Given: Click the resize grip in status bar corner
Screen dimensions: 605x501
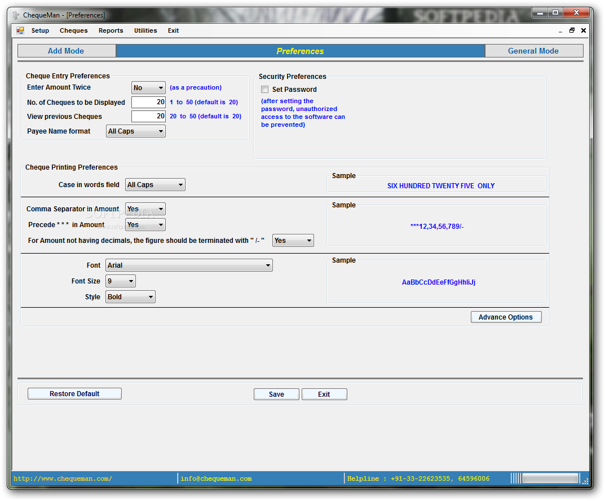Looking at the screenshot, I should click(x=585, y=481).
